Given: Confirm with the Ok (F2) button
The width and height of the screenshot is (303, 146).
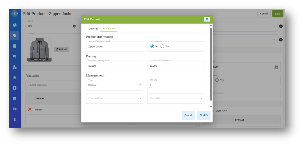Looking at the screenshot, I should point(204,115).
